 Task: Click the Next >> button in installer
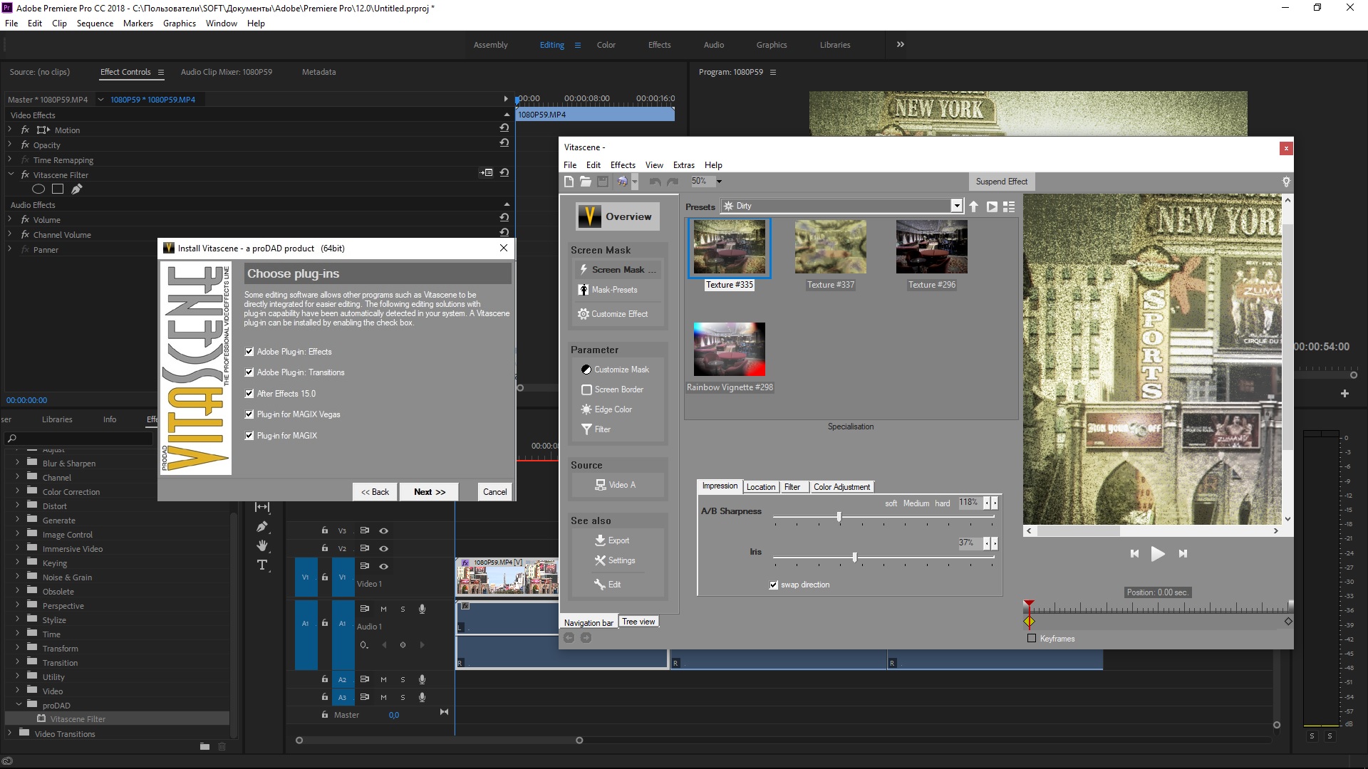tap(430, 492)
